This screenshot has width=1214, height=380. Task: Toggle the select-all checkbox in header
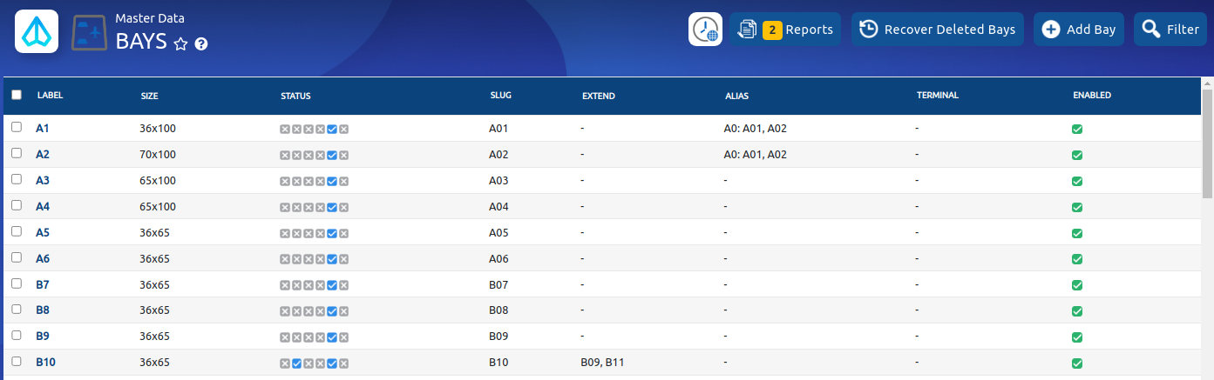point(17,95)
